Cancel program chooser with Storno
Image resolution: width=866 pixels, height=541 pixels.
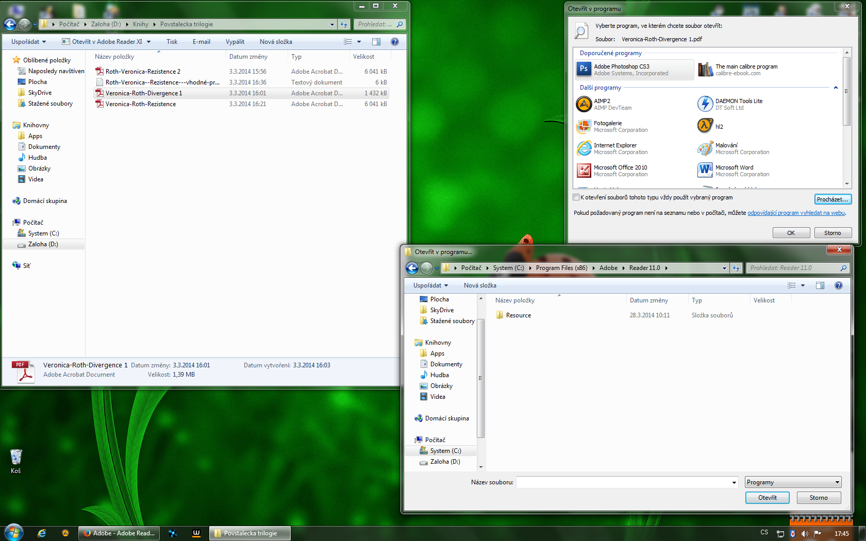(x=832, y=233)
